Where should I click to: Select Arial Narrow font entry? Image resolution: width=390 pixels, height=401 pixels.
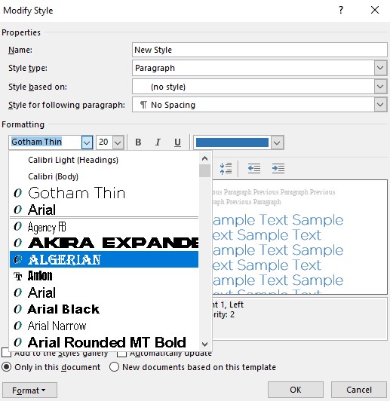click(103, 326)
